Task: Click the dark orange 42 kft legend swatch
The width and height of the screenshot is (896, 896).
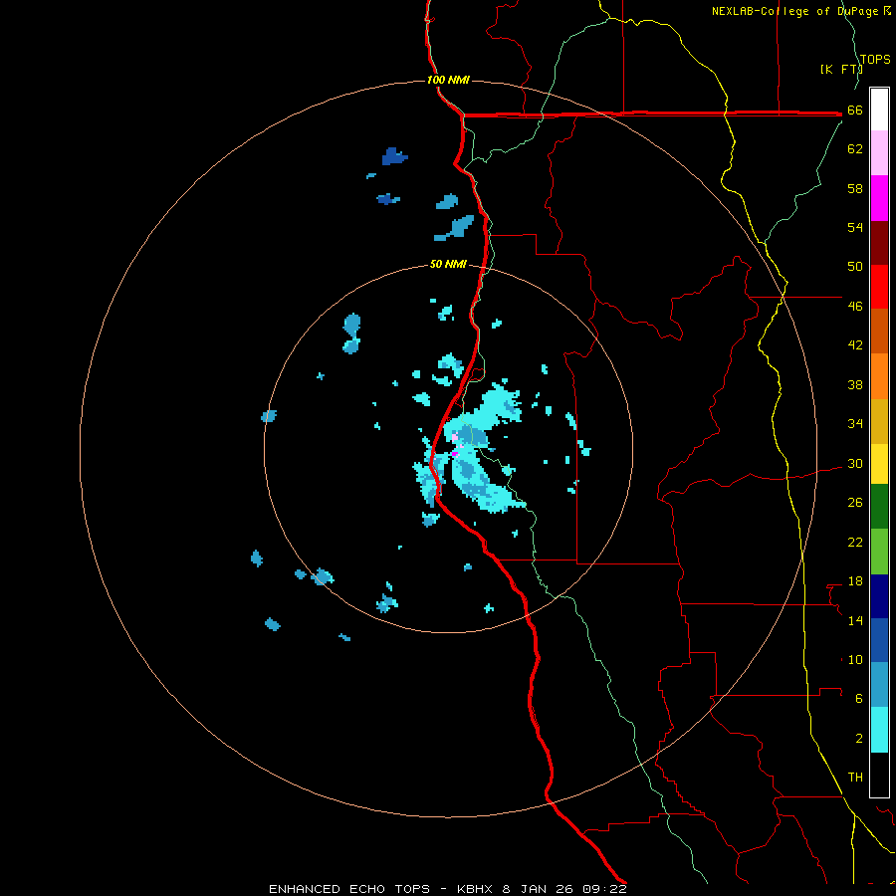Action: 879,332
